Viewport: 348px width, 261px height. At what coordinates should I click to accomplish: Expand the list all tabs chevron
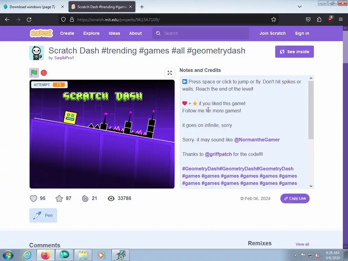[x=300, y=7]
